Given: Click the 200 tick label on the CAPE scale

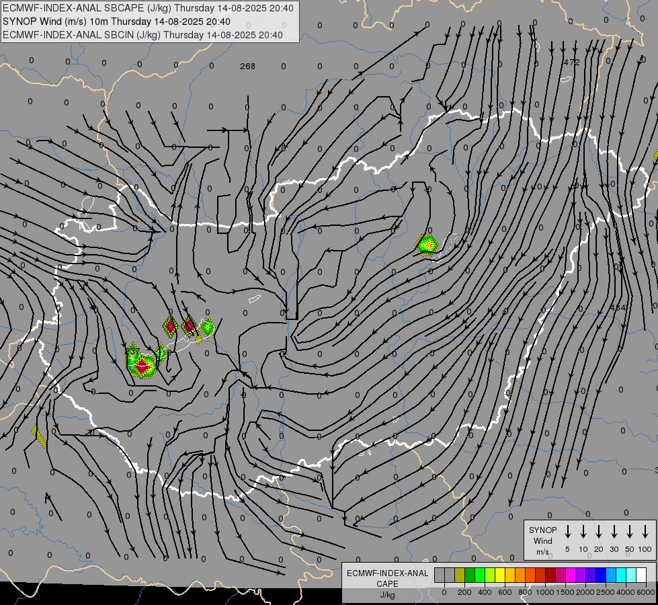Looking at the screenshot, I should (464, 592).
